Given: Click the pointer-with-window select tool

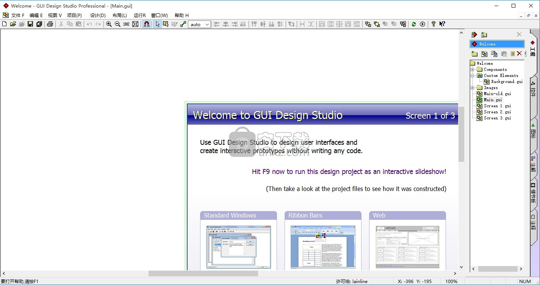Looking at the screenshot, I should point(166,24).
